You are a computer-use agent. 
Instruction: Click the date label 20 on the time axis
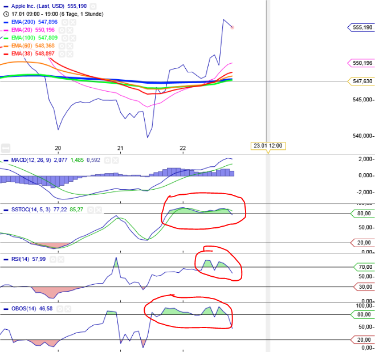click(58, 148)
